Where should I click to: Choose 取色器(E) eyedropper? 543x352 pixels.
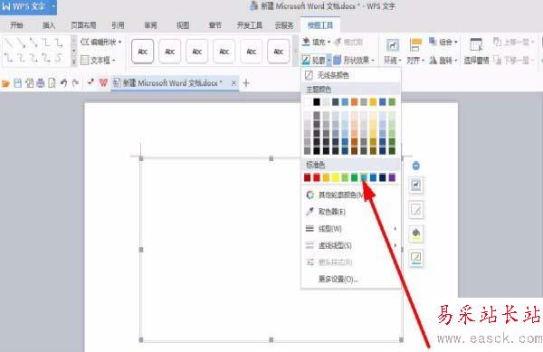(x=351, y=212)
